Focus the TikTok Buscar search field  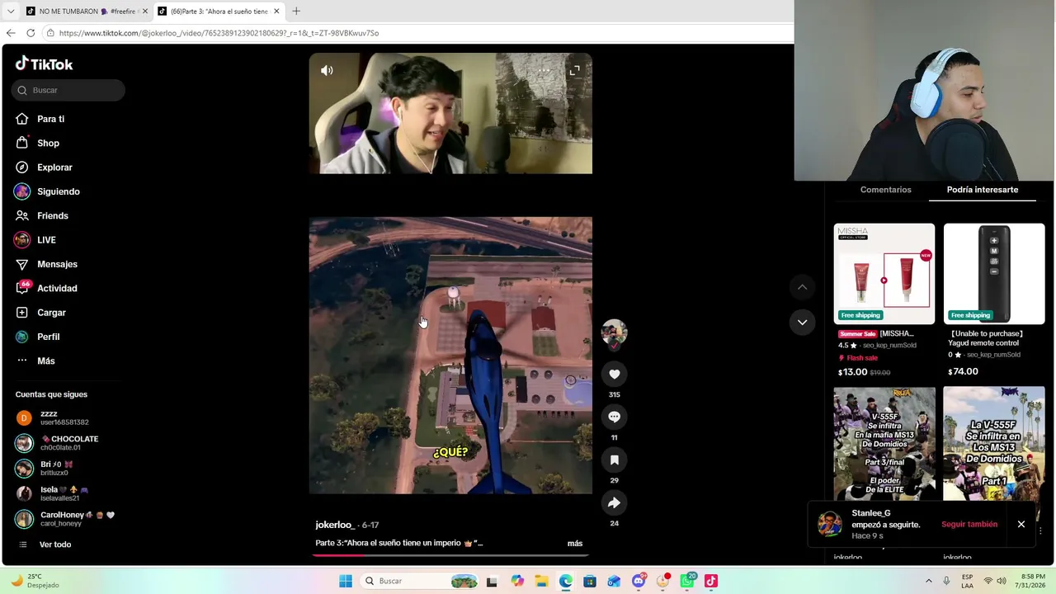pyautogui.click(x=68, y=90)
